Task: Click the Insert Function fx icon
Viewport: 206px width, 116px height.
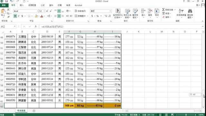Action: 36,26
